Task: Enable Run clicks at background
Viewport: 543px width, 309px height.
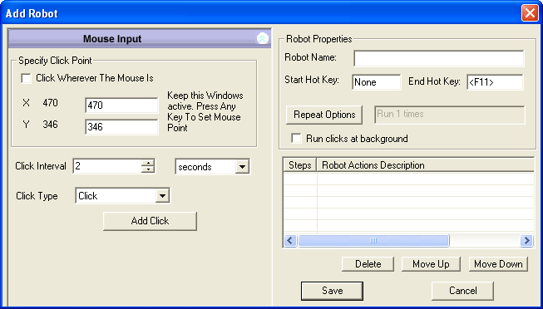Action: coord(296,139)
